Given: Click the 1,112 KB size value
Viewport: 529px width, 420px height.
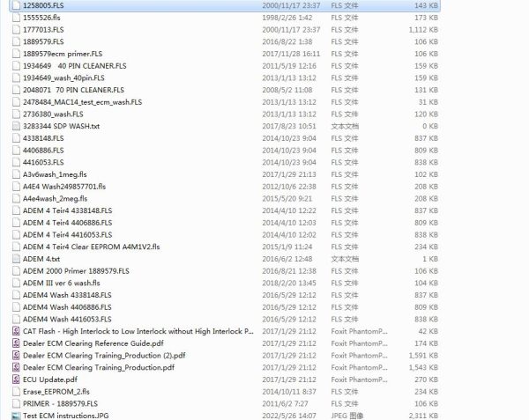Looking at the screenshot, I should (423, 30).
